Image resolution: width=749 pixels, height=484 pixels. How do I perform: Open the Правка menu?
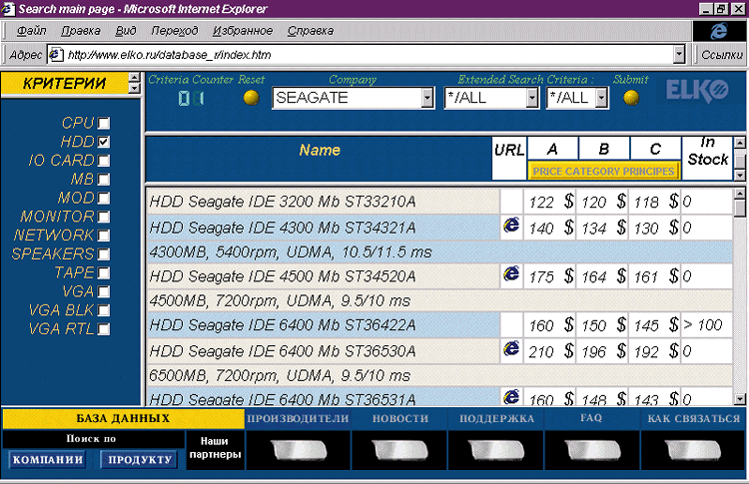pos(81,31)
